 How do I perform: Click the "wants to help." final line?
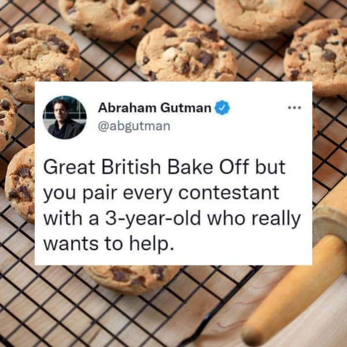pyautogui.click(x=108, y=244)
